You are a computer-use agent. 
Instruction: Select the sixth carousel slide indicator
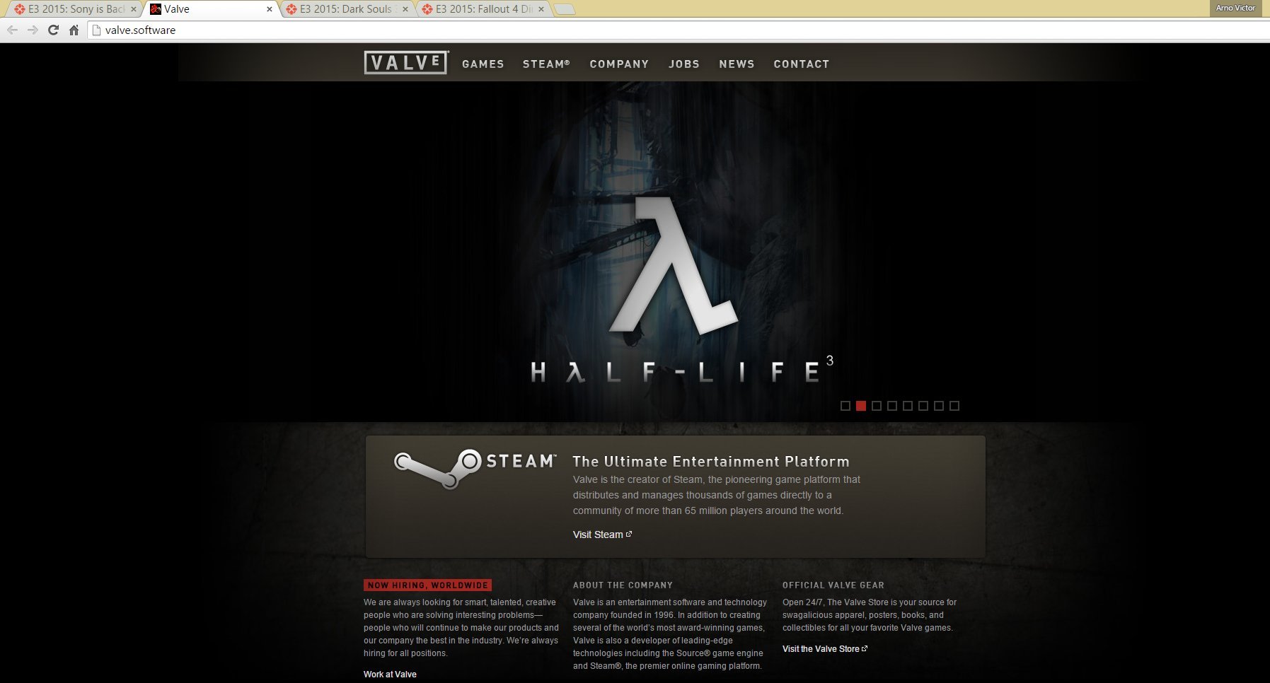(x=923, y=406)
